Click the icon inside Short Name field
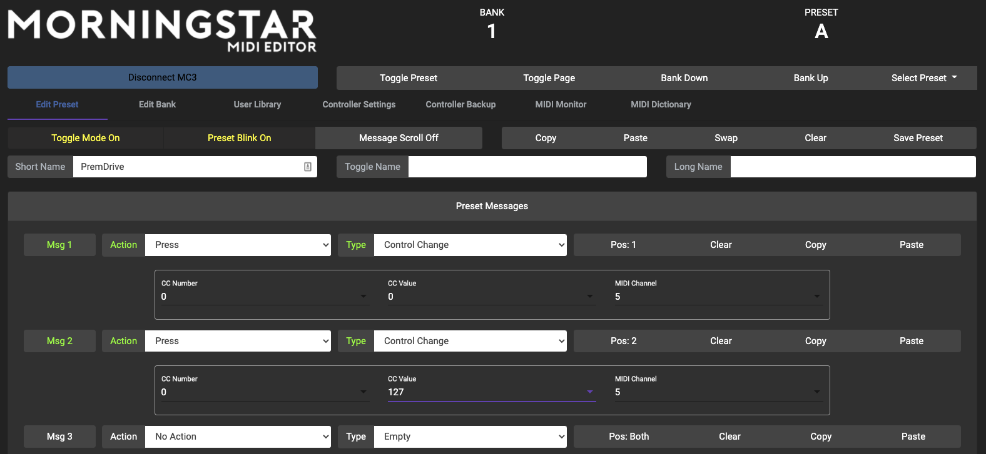986x454 pixels. tap(308, 167)
